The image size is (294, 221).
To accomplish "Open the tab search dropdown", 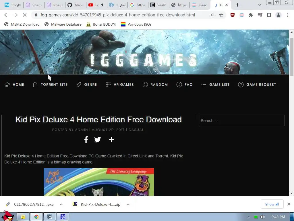I will coord(260,5).
